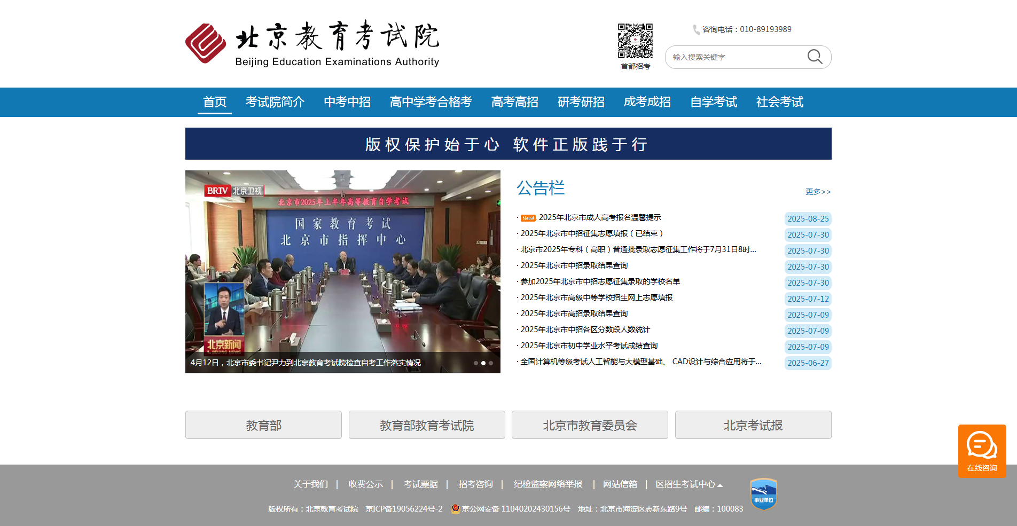This screenshot has width=1017, height=526.
Task: Click the 教育部 button
Action: tap(263, 425)
